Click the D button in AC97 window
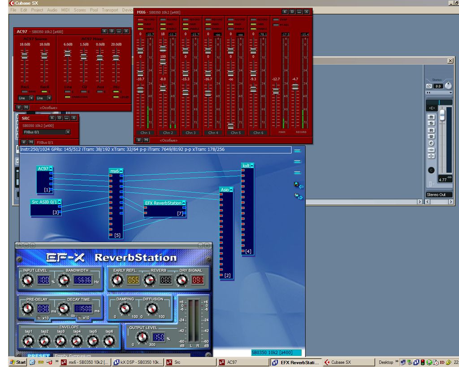This screenshot has width=459, height=367. tap(112, 31)
